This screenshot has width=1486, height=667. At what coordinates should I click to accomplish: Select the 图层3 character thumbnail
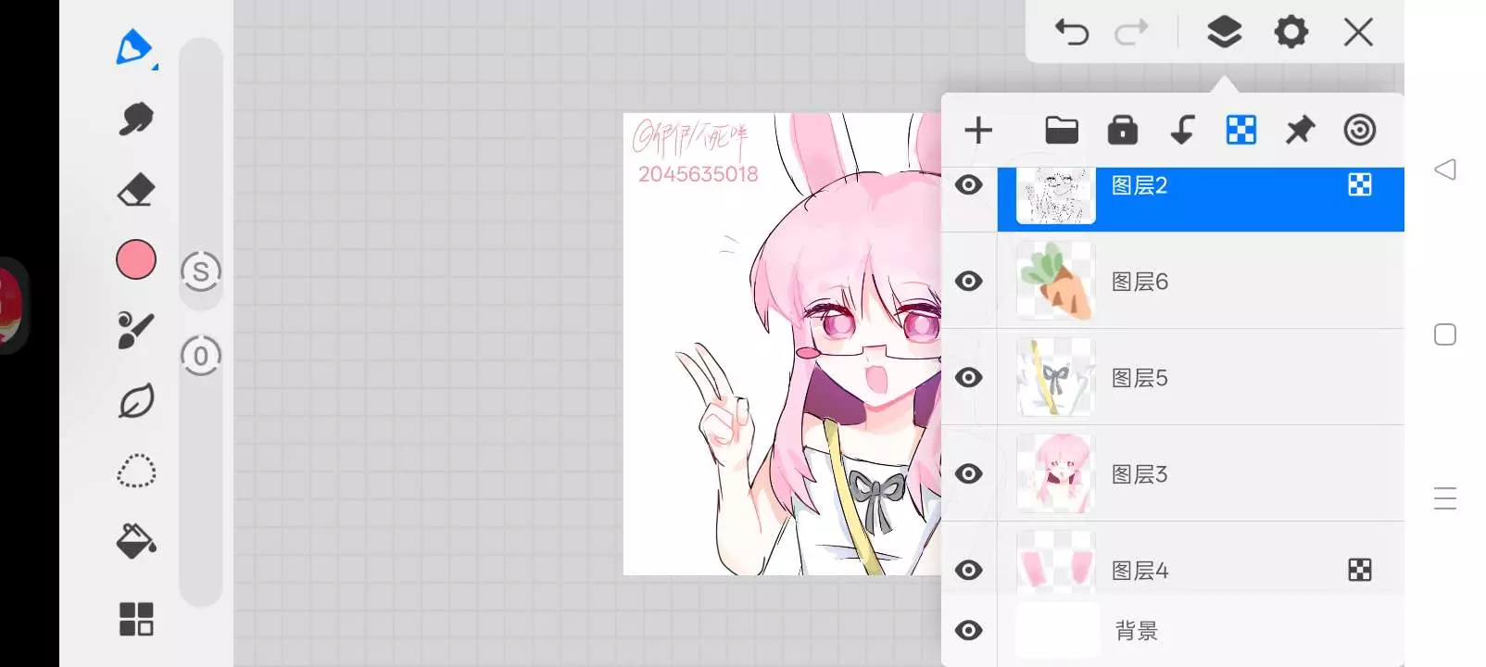click(1056, 473)
